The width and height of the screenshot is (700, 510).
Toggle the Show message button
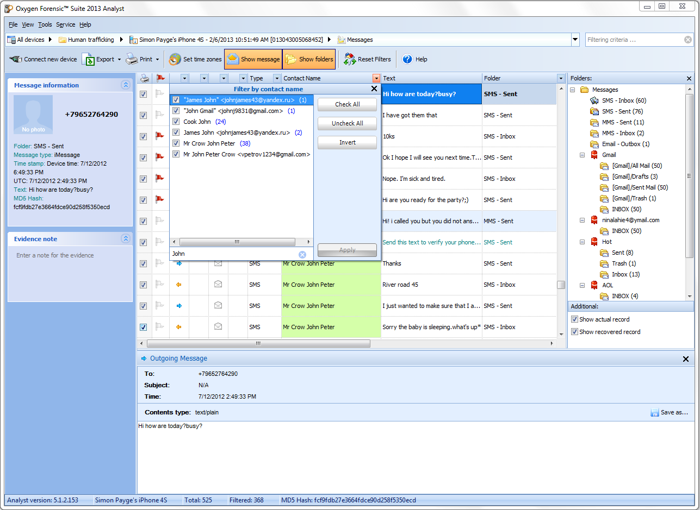click(x=253, y=59)
